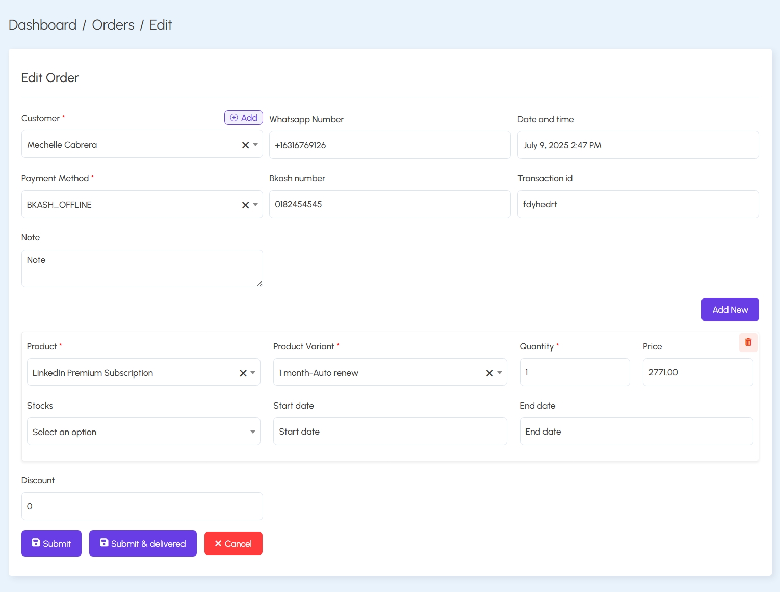Go to Dashboard breadcrumb
780x592 pixels.
[43, 25]
